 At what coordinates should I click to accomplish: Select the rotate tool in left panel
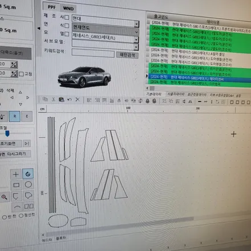click(28, 173)
